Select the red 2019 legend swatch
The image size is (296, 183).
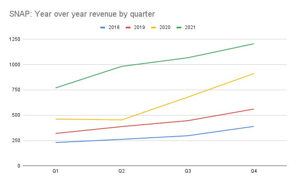128,27
